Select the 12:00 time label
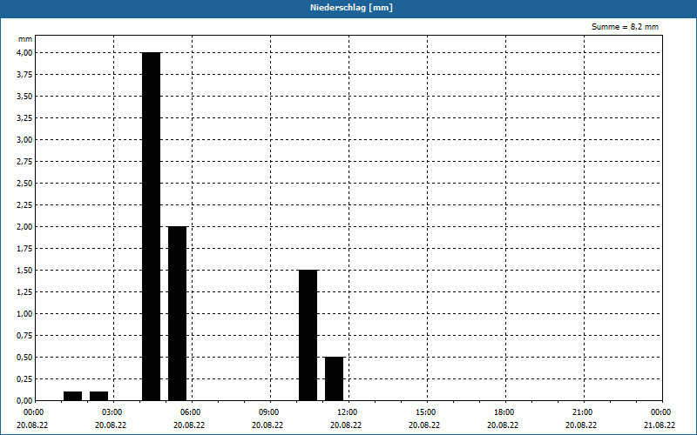Image resolution: width=697 pixels, height=435 pixels. click(347, 412)
